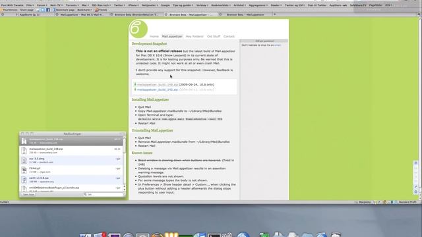Select the highlighted top download row
This screenshot has height=237, width=422.
pos(71,141)
